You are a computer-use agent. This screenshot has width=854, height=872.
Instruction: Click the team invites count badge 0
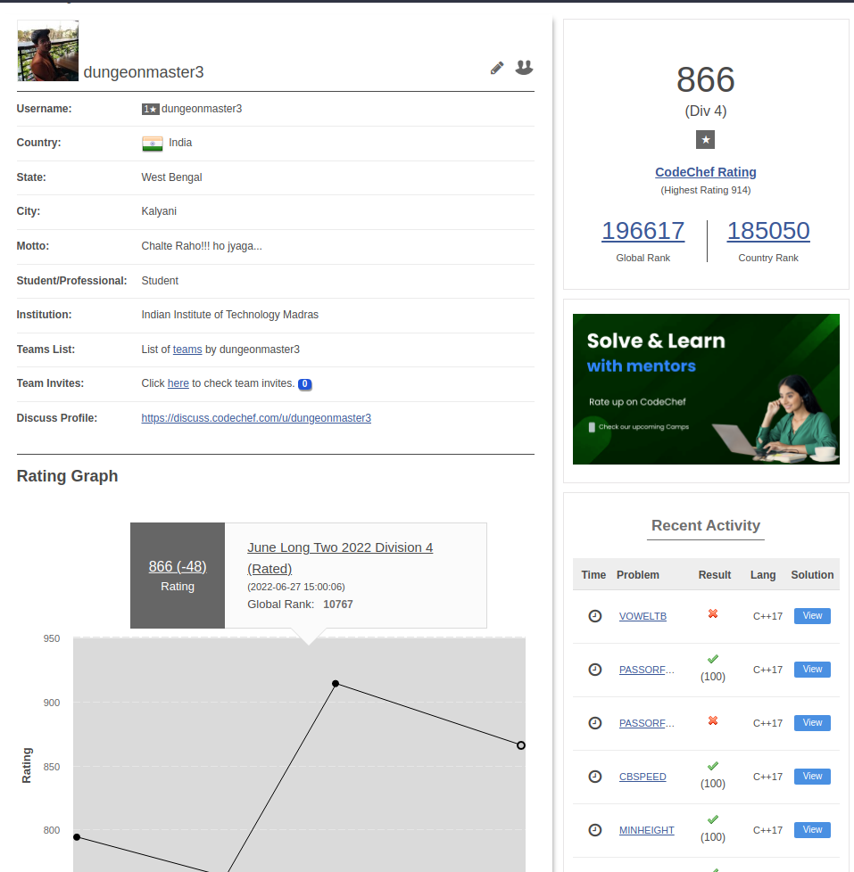click(304, 383)
